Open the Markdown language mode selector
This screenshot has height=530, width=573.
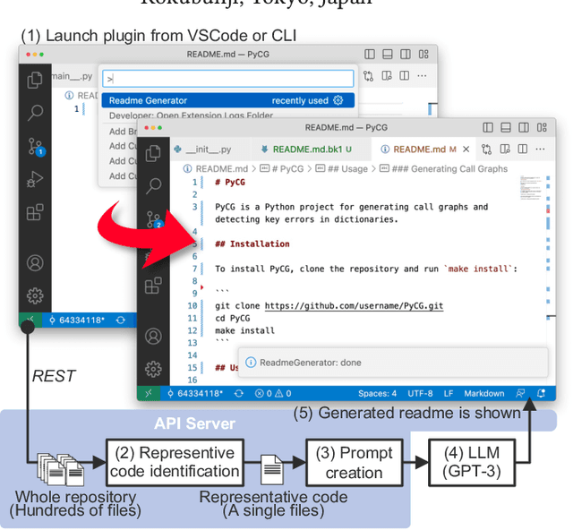click(x=483, y=393)
